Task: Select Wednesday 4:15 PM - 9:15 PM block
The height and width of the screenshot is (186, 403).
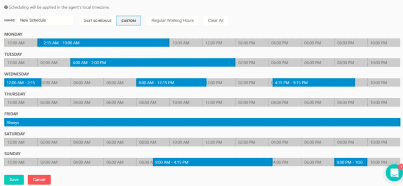Action: click(314, 83)
